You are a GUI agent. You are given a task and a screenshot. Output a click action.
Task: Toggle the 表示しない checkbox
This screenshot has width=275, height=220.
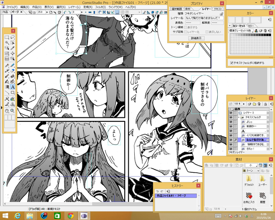coord(207,32)
